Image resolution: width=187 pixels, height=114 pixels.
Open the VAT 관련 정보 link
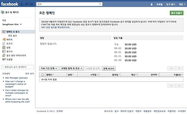(56, 27)
